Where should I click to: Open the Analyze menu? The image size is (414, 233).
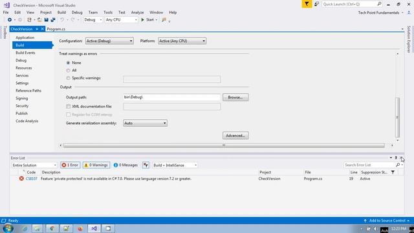(x=137, y=12)
